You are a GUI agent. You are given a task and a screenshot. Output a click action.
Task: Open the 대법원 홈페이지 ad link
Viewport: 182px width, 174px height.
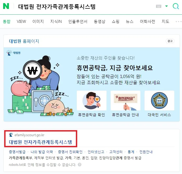pyautogui.click(x=24, y=41)
